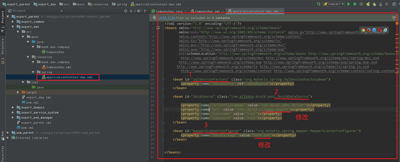Viewport: 400px width, 162px height.
Task: Expand the export_domain module
Action: 13,107
